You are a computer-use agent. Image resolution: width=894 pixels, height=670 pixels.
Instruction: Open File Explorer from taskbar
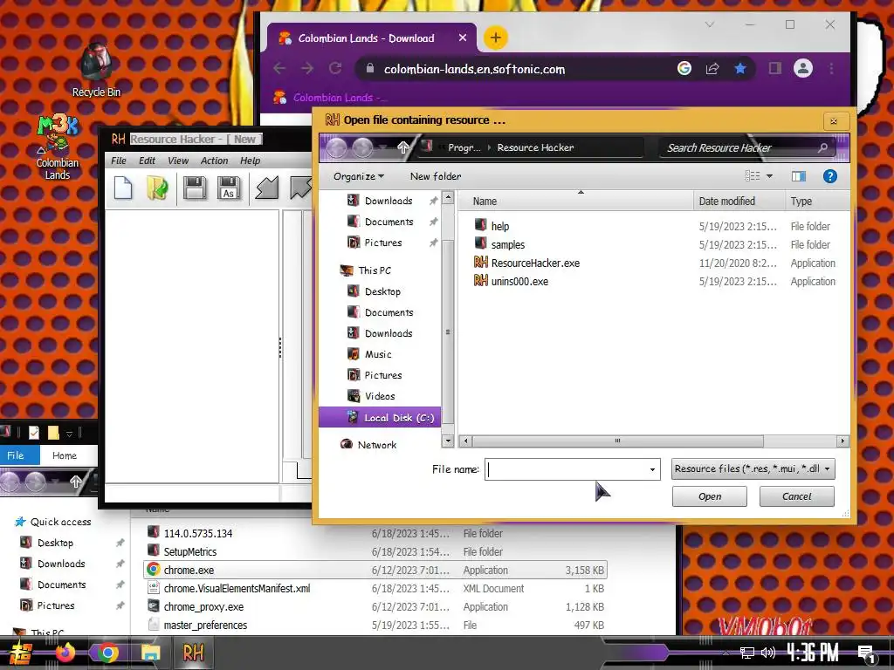(150, 653)
